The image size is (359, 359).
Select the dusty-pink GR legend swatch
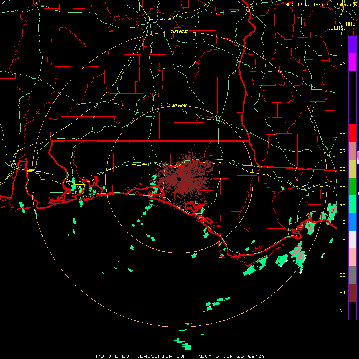[352, 151]
